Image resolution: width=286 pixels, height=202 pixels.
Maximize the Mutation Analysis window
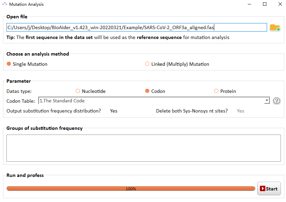(x=265, y=4)
